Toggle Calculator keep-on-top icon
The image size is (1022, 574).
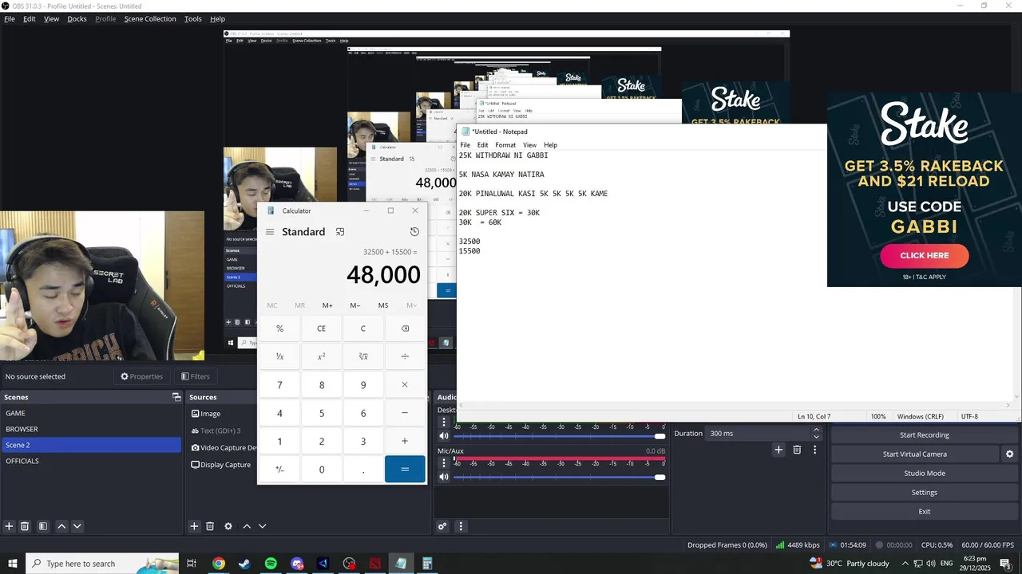[340, 232]
